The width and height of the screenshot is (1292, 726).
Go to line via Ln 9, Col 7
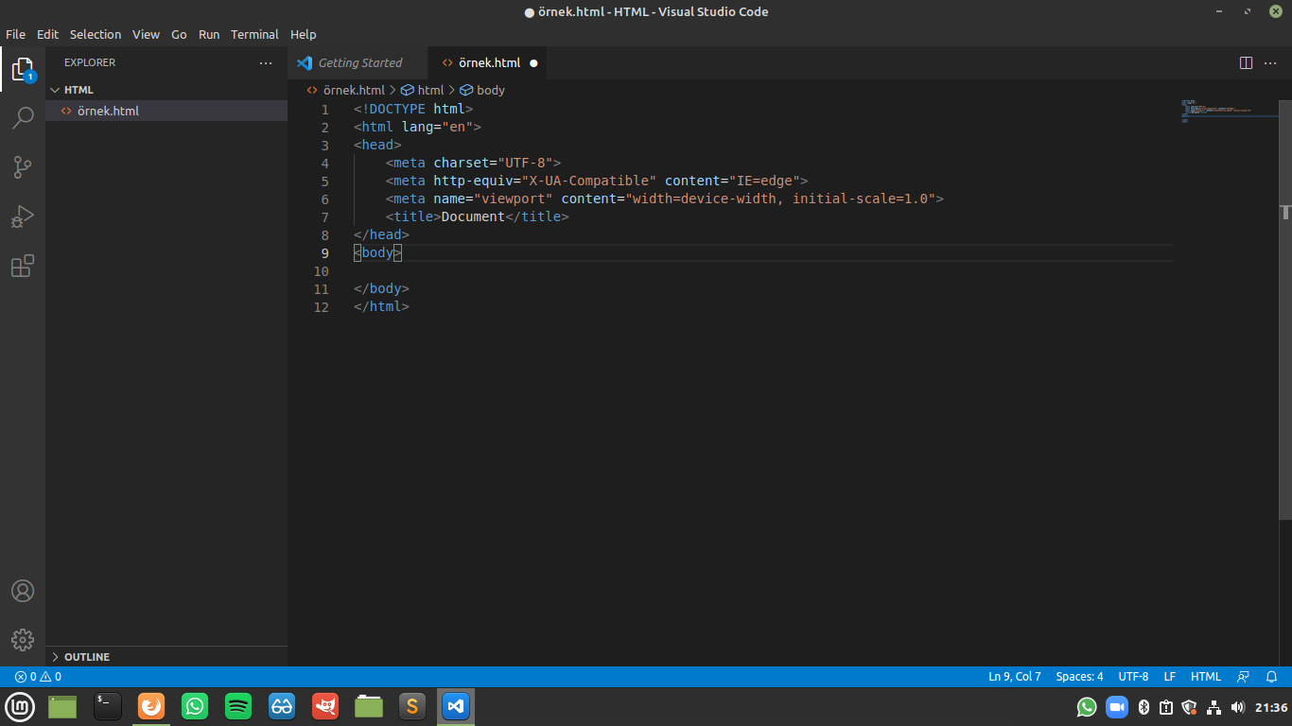(1015, 677)
